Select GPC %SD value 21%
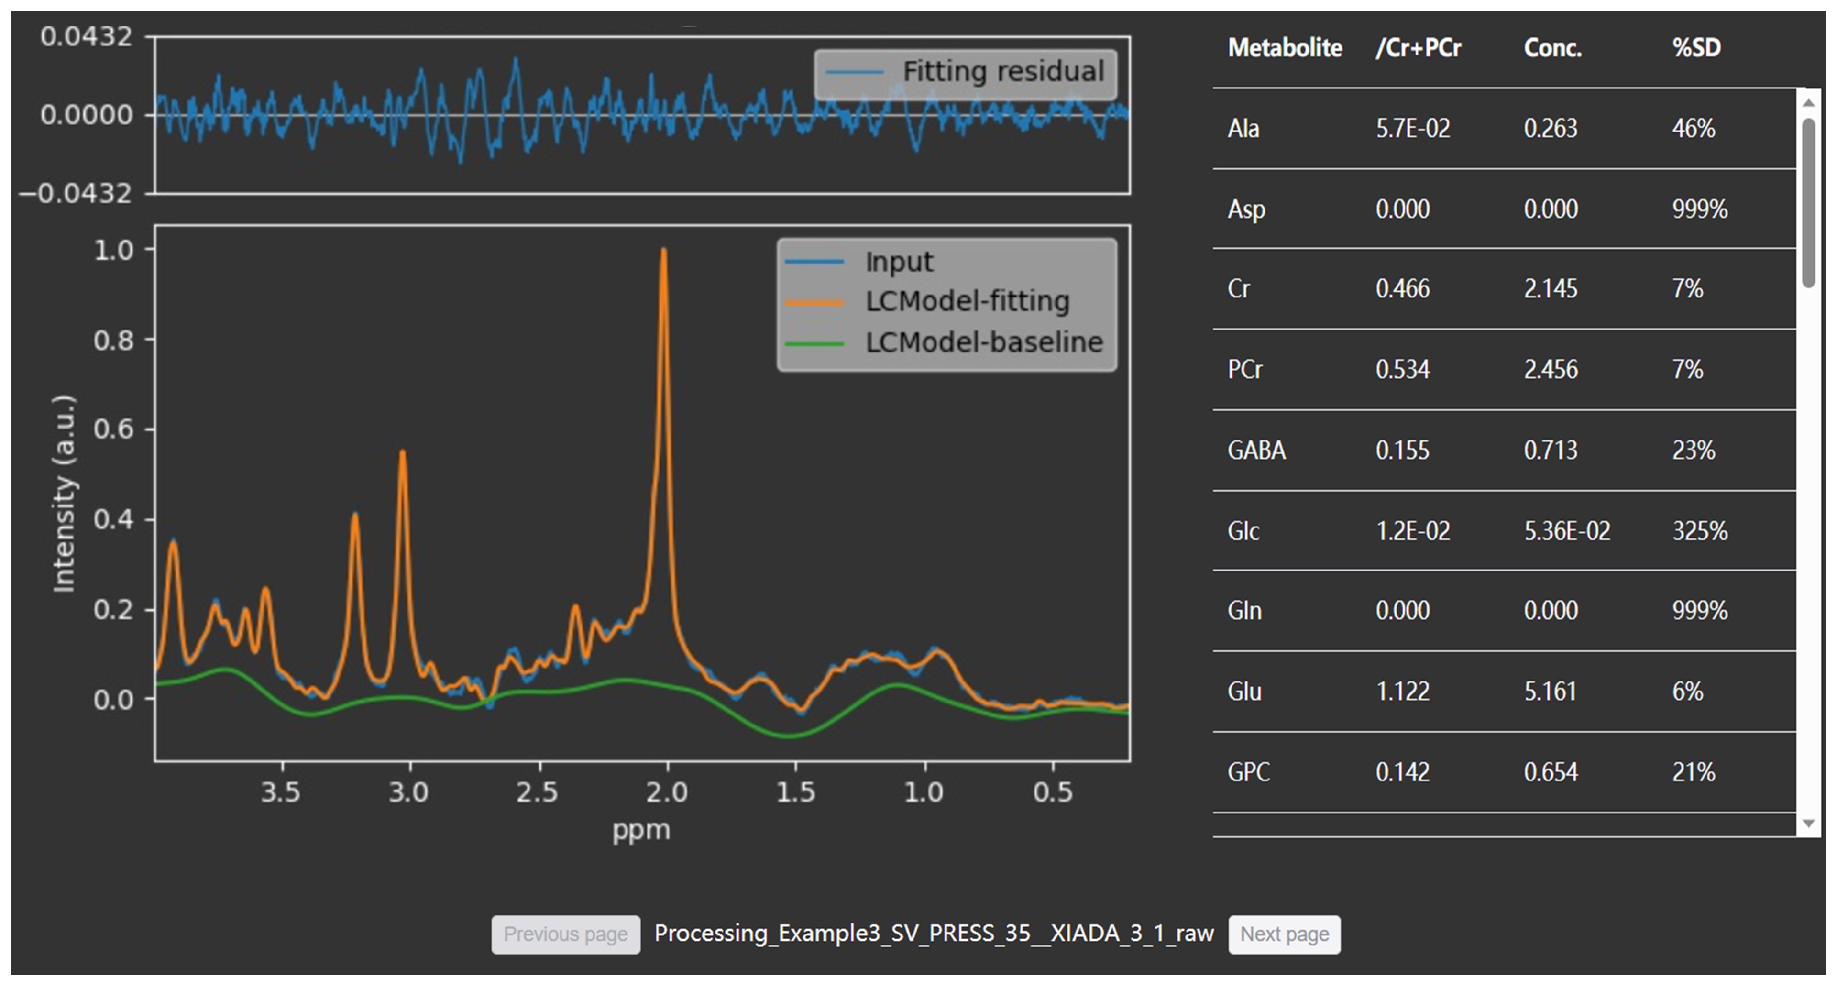 click(x=1694, y=771)
